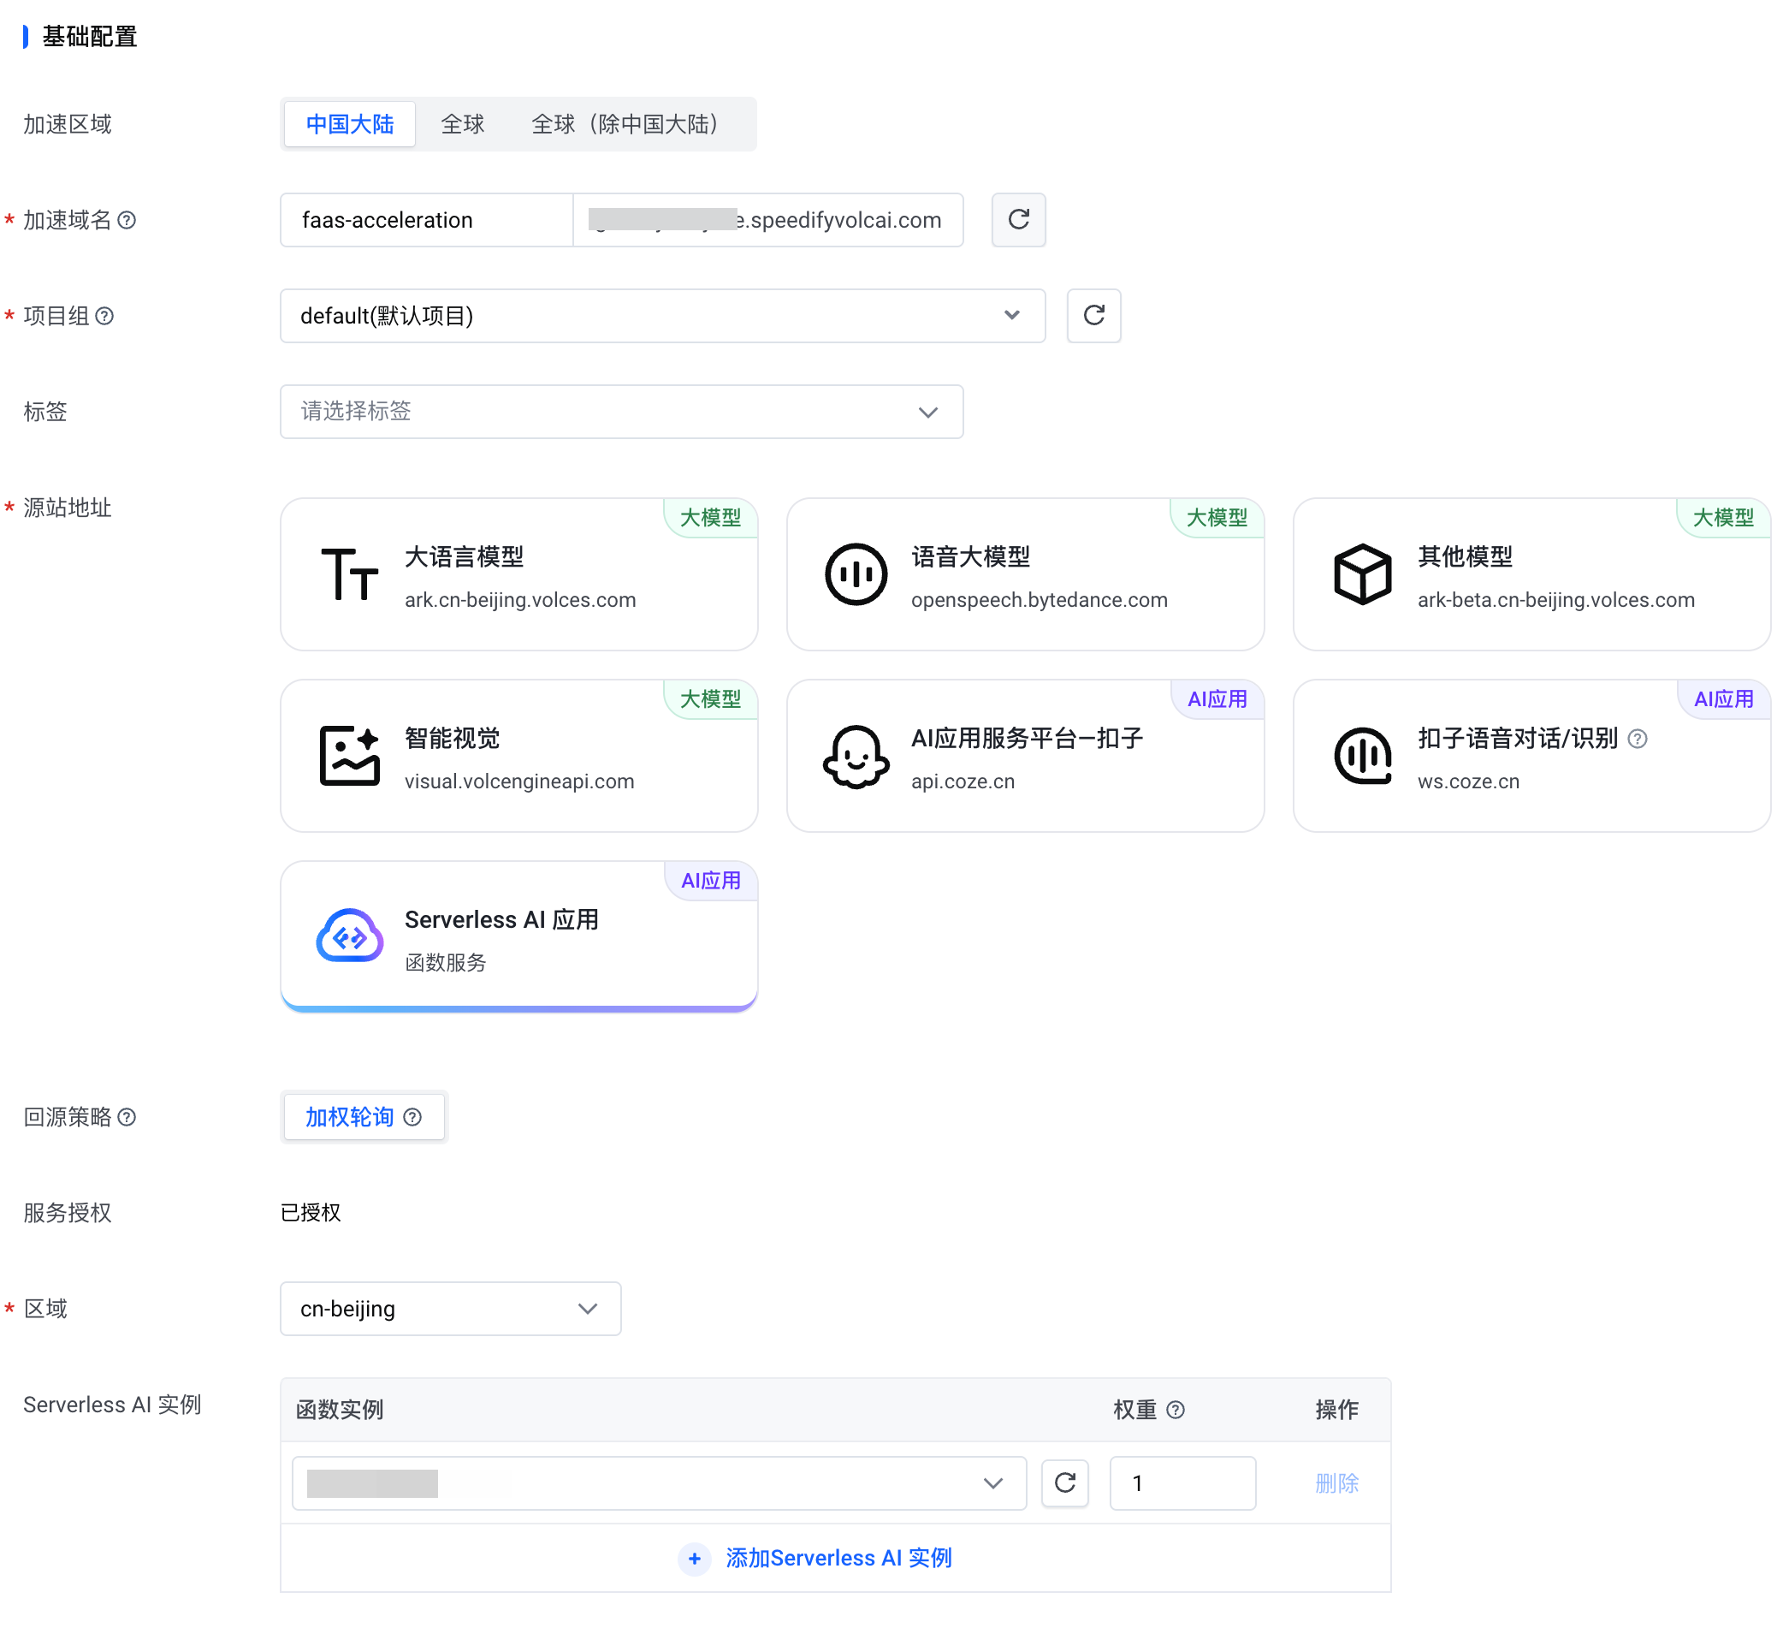Click the Serverless AI cloud icon

click(350, 936)
